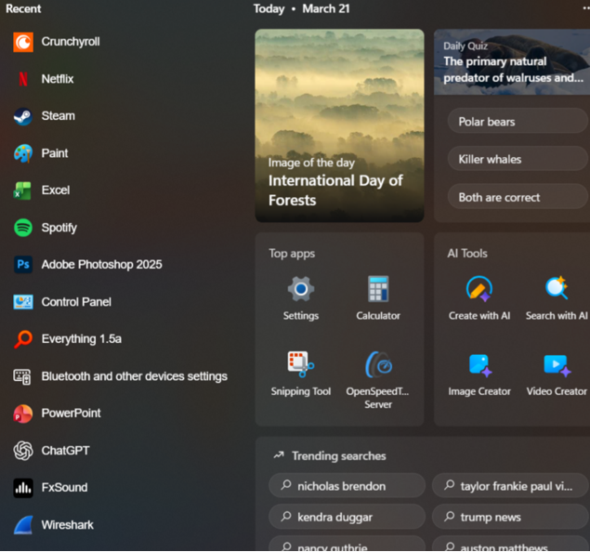Click the FxSound name text
Image resolution: width=590 pixels, height=552 pixels.
click(x=64, y=488)
